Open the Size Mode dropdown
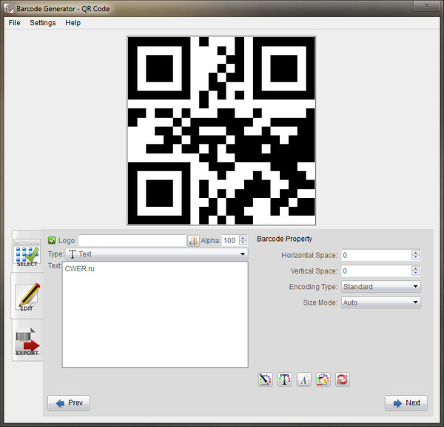 (x=381, y=302)
